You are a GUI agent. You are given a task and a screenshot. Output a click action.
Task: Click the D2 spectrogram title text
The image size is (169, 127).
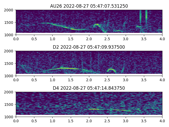tap(89, 47)
